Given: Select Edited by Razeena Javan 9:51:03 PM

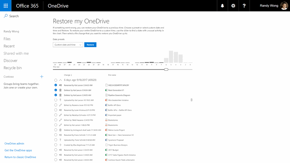Looking at the screenshot, I should 56,105.
